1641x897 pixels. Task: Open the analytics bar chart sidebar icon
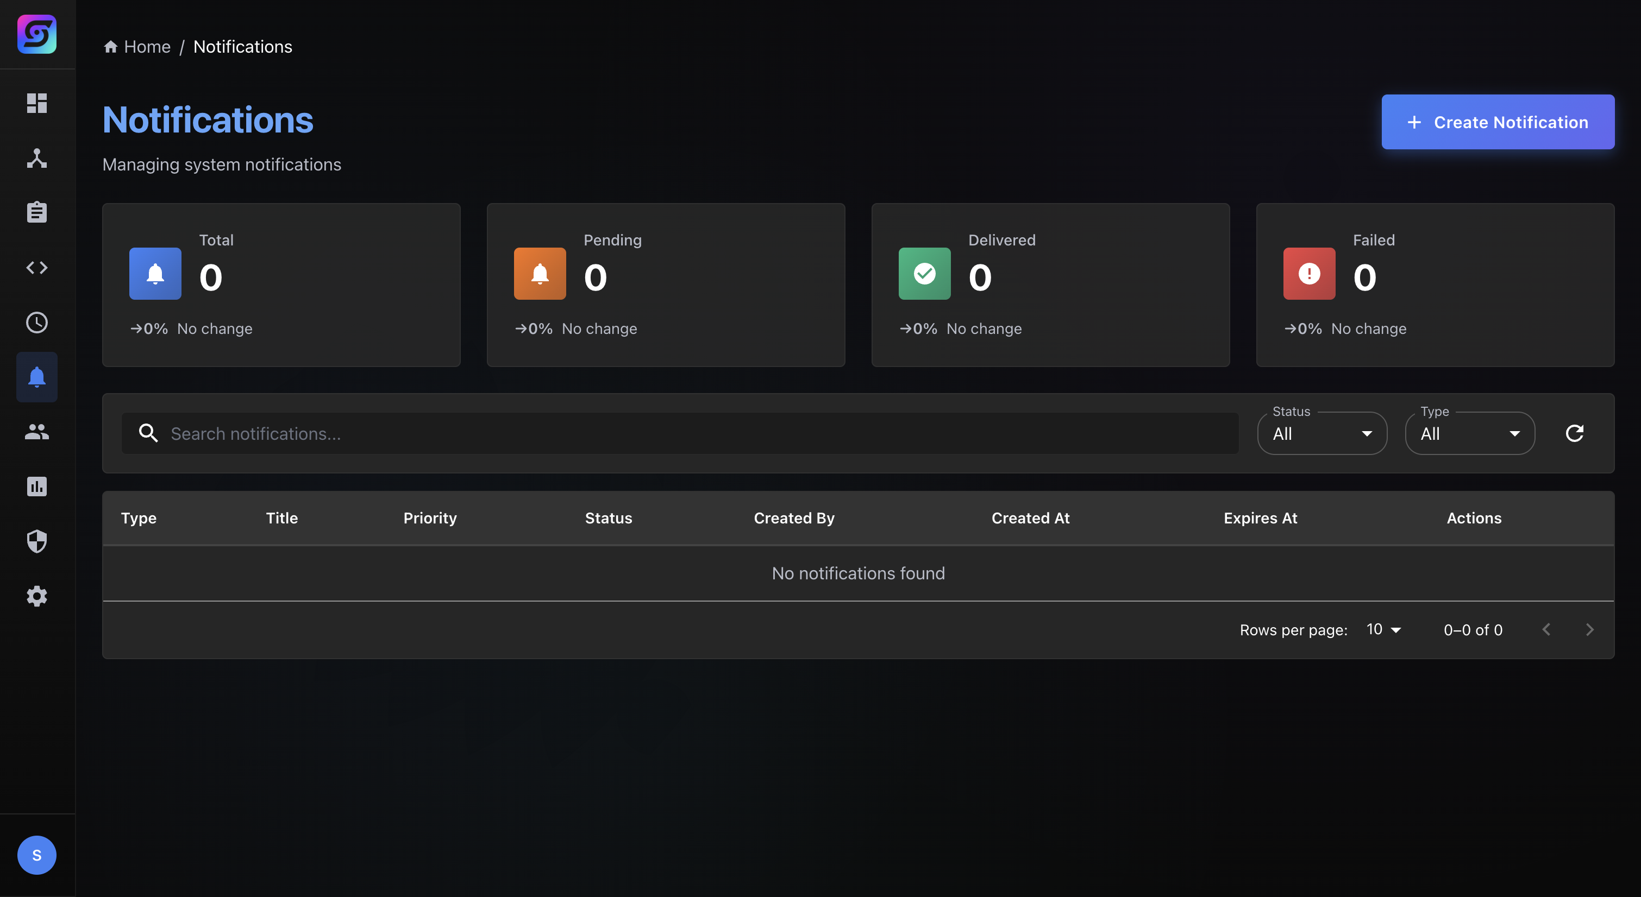pos(36,487)
